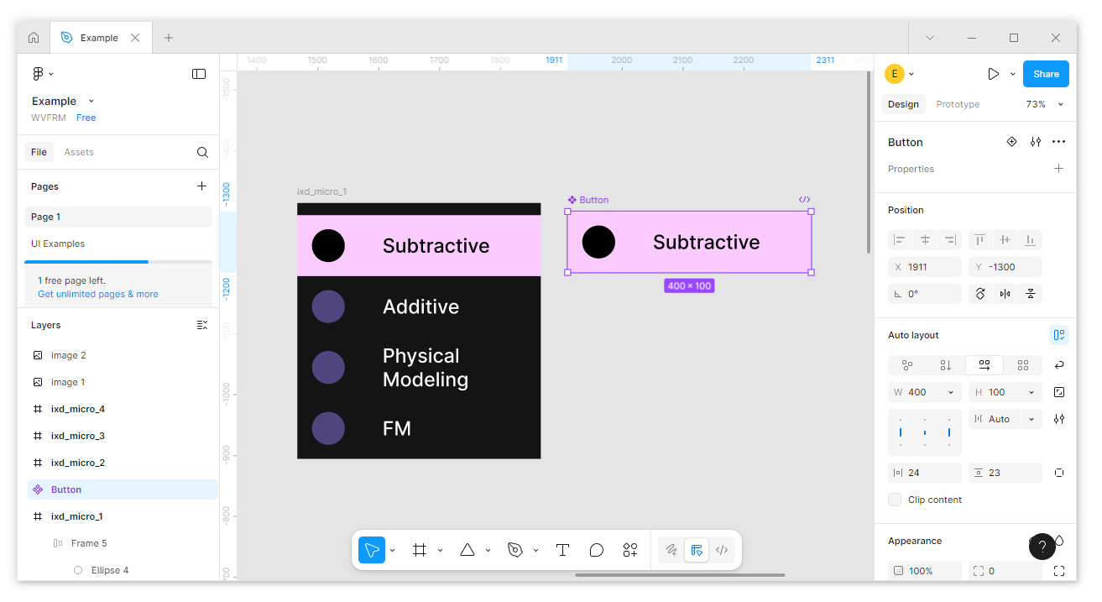Toggle the sidebar panel icon
Screen dimensions: 1102x602
[199, 74]
